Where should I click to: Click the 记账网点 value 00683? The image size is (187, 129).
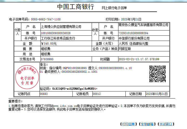[44, 94]
